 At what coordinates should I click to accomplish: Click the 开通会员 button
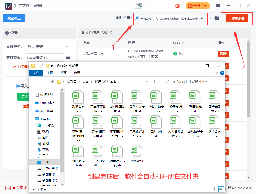[x=198, y=6]
